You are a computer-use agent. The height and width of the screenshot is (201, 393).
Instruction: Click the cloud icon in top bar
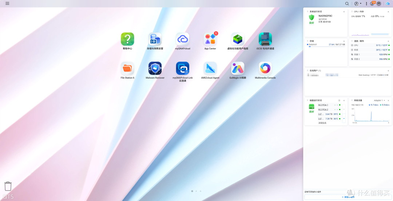[388, 4]
